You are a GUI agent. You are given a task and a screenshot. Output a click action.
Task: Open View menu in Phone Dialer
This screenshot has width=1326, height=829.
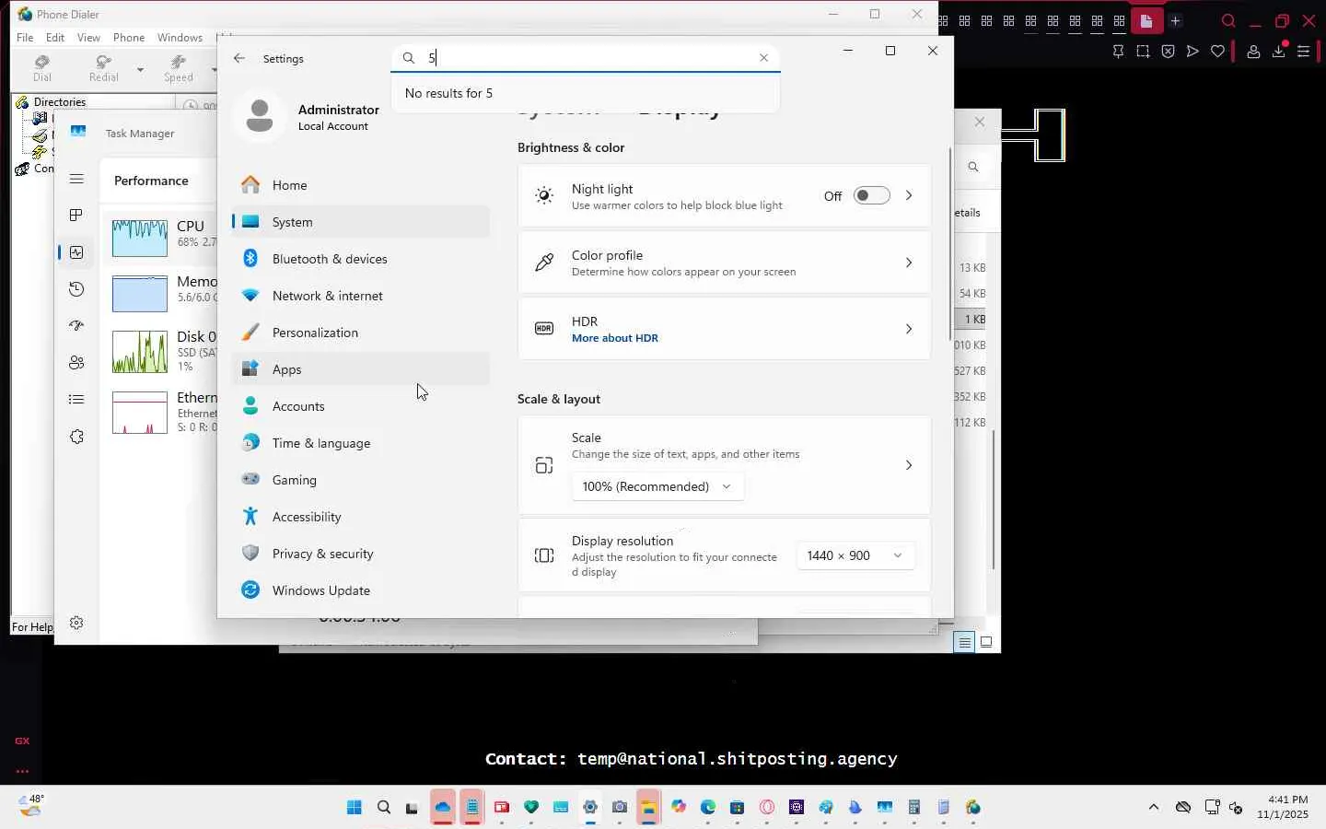click(88, 38)
